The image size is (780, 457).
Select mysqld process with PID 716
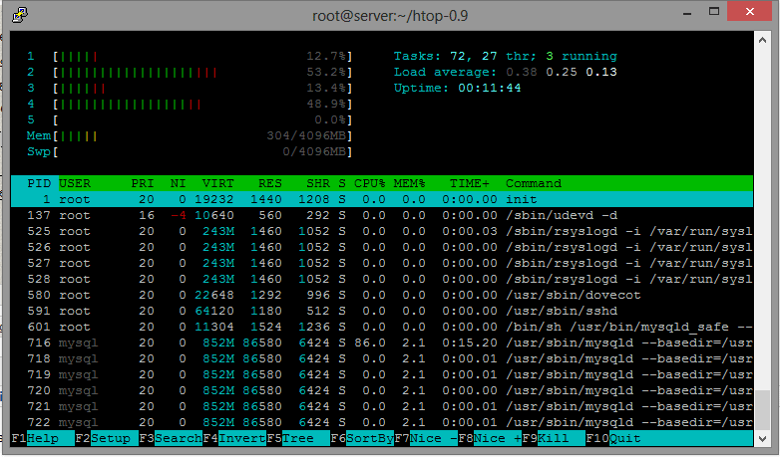coord(382,343)
